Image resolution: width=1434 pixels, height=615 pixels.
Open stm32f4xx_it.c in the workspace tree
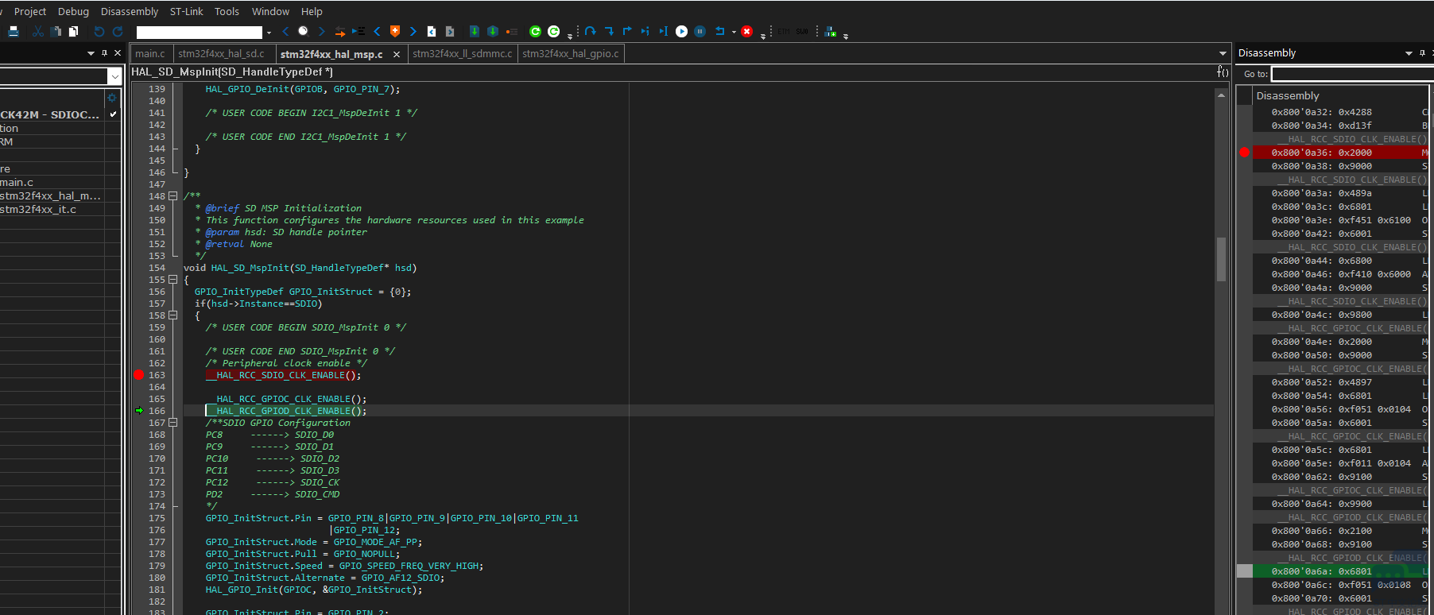(38, 209)
